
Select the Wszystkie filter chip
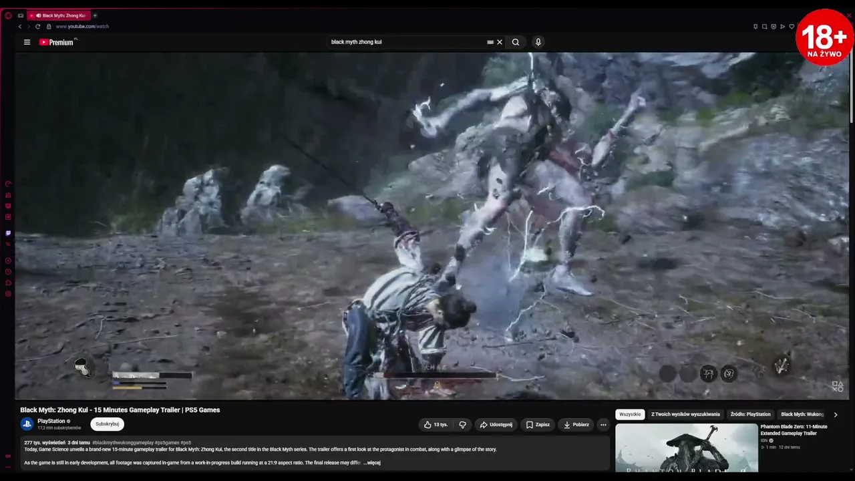(630, 414)
